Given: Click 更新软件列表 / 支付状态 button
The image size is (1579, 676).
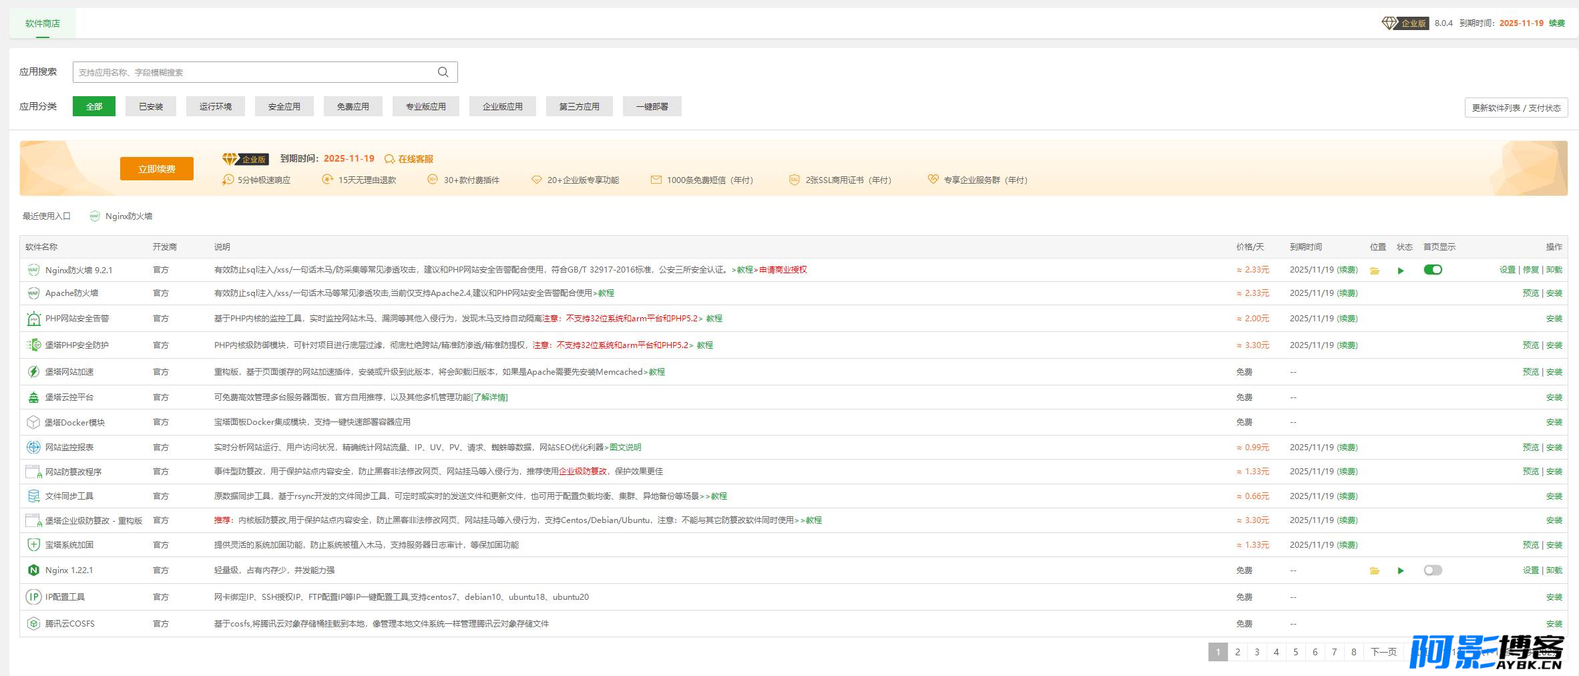Looking at the screenshot, I should coord(1516,108).
